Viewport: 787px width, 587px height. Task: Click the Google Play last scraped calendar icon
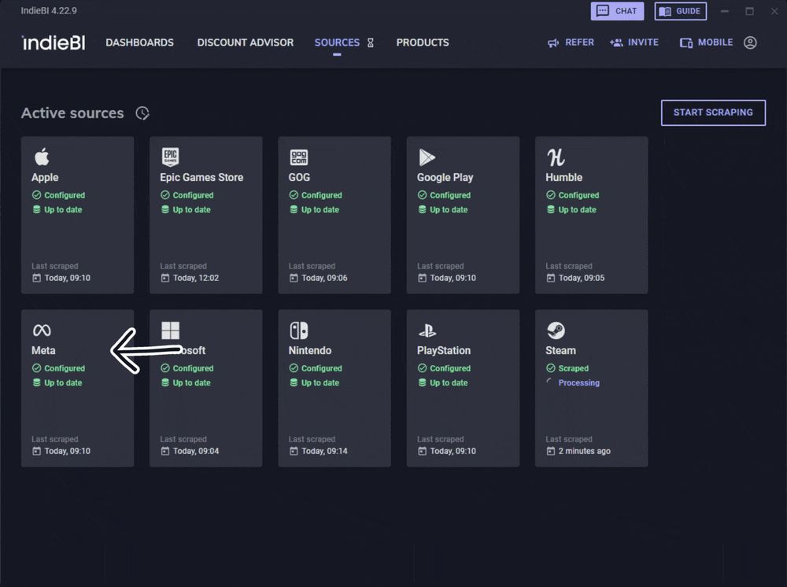(422, 278)
